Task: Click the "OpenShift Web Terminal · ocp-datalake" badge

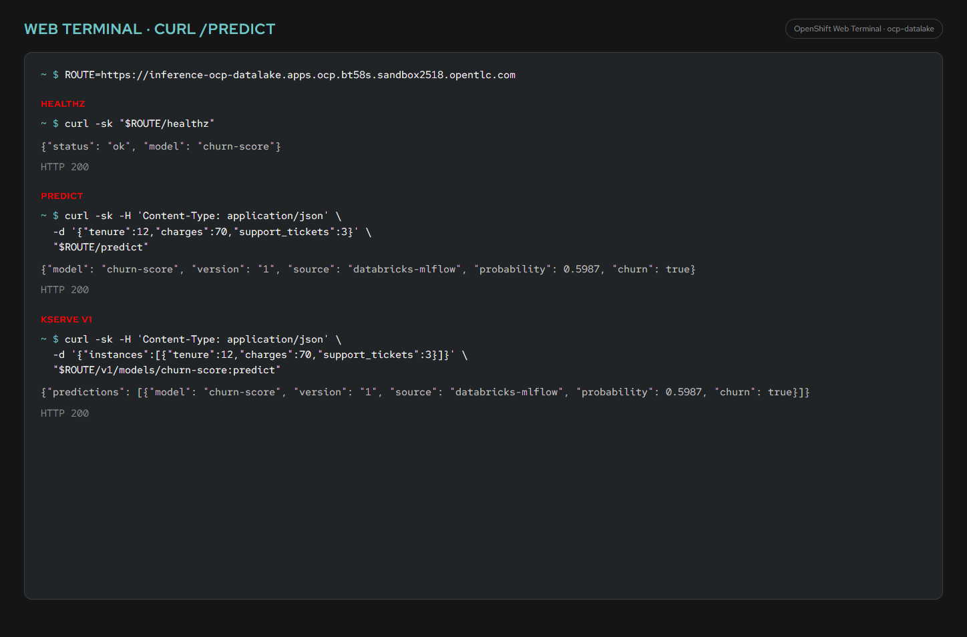Action: [x=863, y=29]
